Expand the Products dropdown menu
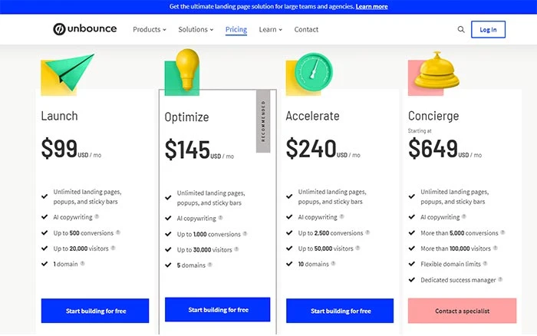Viewport: 537px width, 336px height. coord(149,30)
